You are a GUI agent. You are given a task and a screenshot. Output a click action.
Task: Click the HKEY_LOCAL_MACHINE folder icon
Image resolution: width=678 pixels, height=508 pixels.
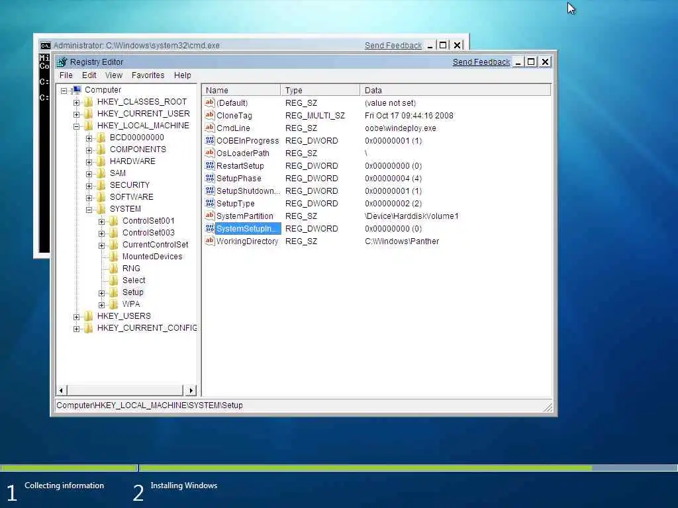(89, 126)
